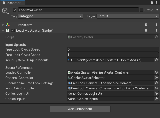
Task: Toggle the LoadMyAvatar GameObject active checkbox
Action: [15, 10]
